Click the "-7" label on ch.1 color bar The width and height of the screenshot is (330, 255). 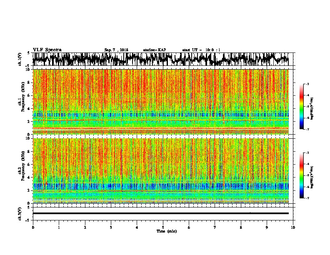pos(307,129)
